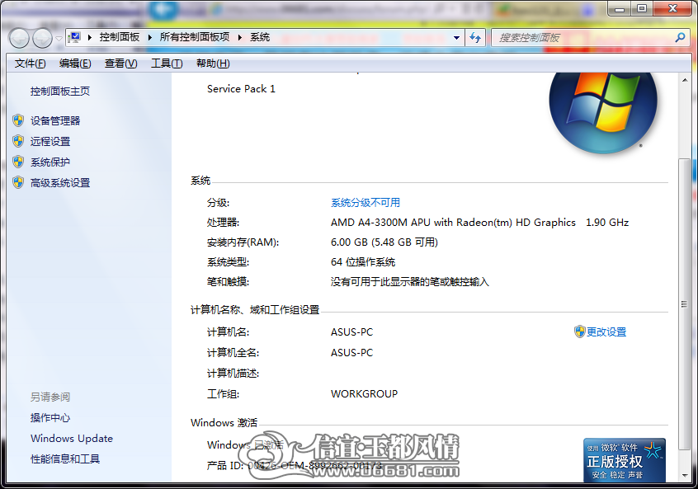Image resolution: width=698 pixels, height=489 pixels.
Task: Click the magnifier search icon
Action: pos(680,38)
